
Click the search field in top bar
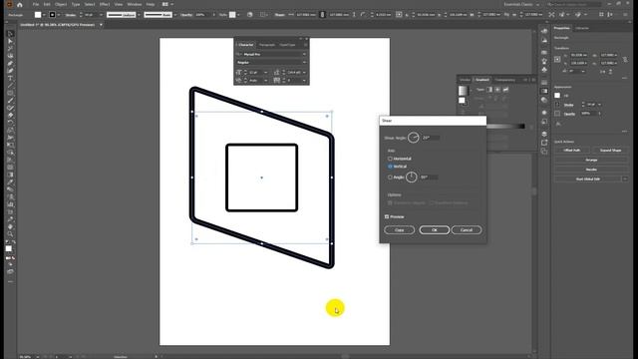coord(574,4)
